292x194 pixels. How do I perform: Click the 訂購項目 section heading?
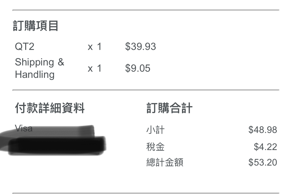pyautogui.click(x=36, y=26)
